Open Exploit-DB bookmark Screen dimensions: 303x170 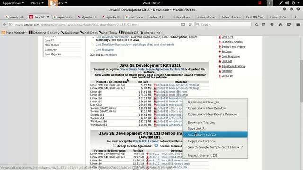(128, 33)
